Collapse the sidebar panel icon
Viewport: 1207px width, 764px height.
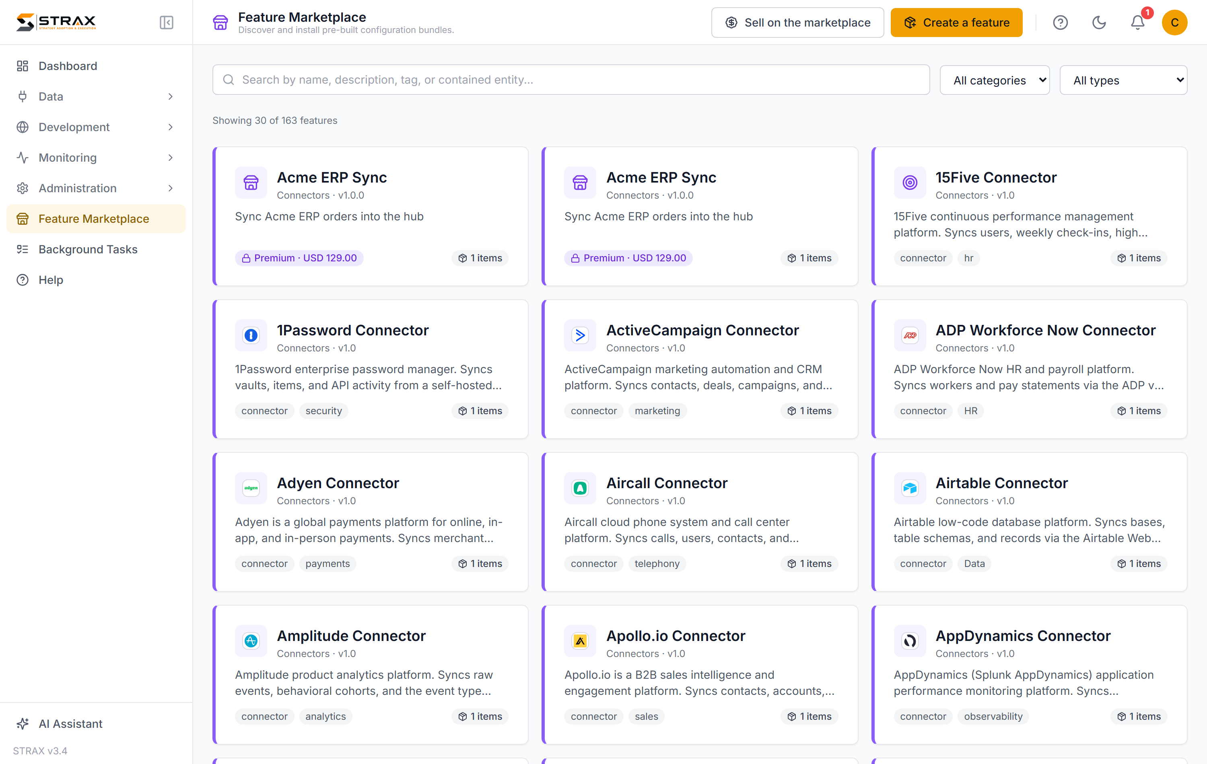[x=167, y=23]
